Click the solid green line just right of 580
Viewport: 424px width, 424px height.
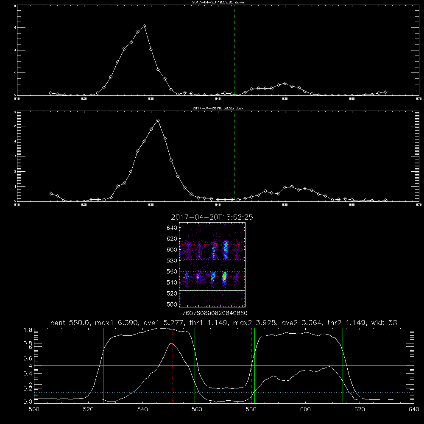[x=254, y=365]
